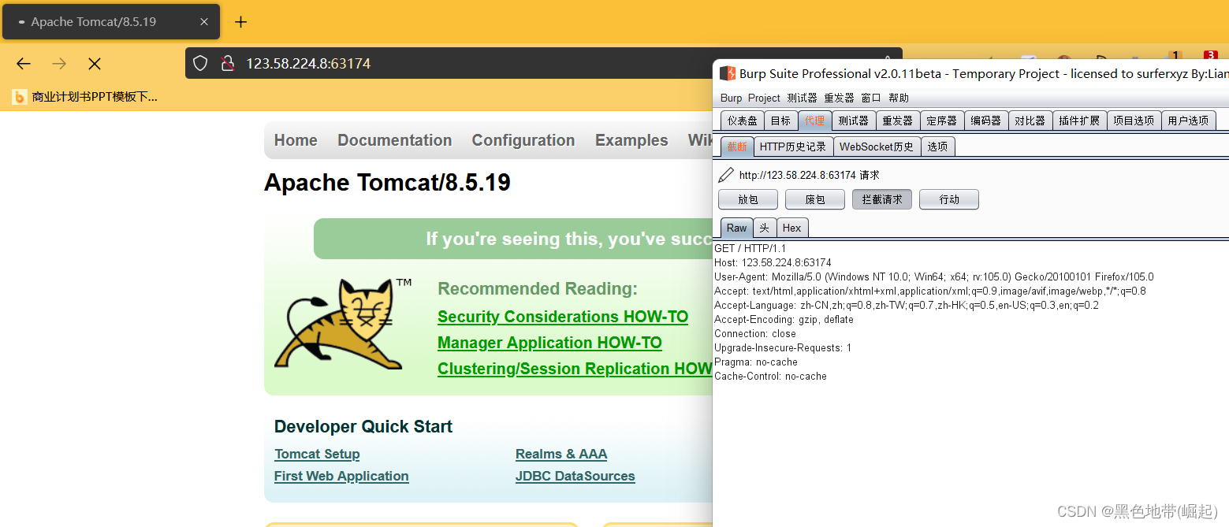Click the site permissions icon in the address bar
This screenshot has width=1229, height=527.
pyautogui.click(x=228, y=63)
